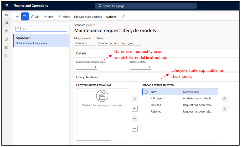Open the Options menu tab
Screen dimensions: 242x147
tap(111, 17)
